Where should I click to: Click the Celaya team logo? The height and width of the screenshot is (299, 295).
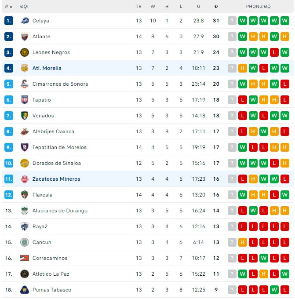pyautogui.click(x=25, y=21)
